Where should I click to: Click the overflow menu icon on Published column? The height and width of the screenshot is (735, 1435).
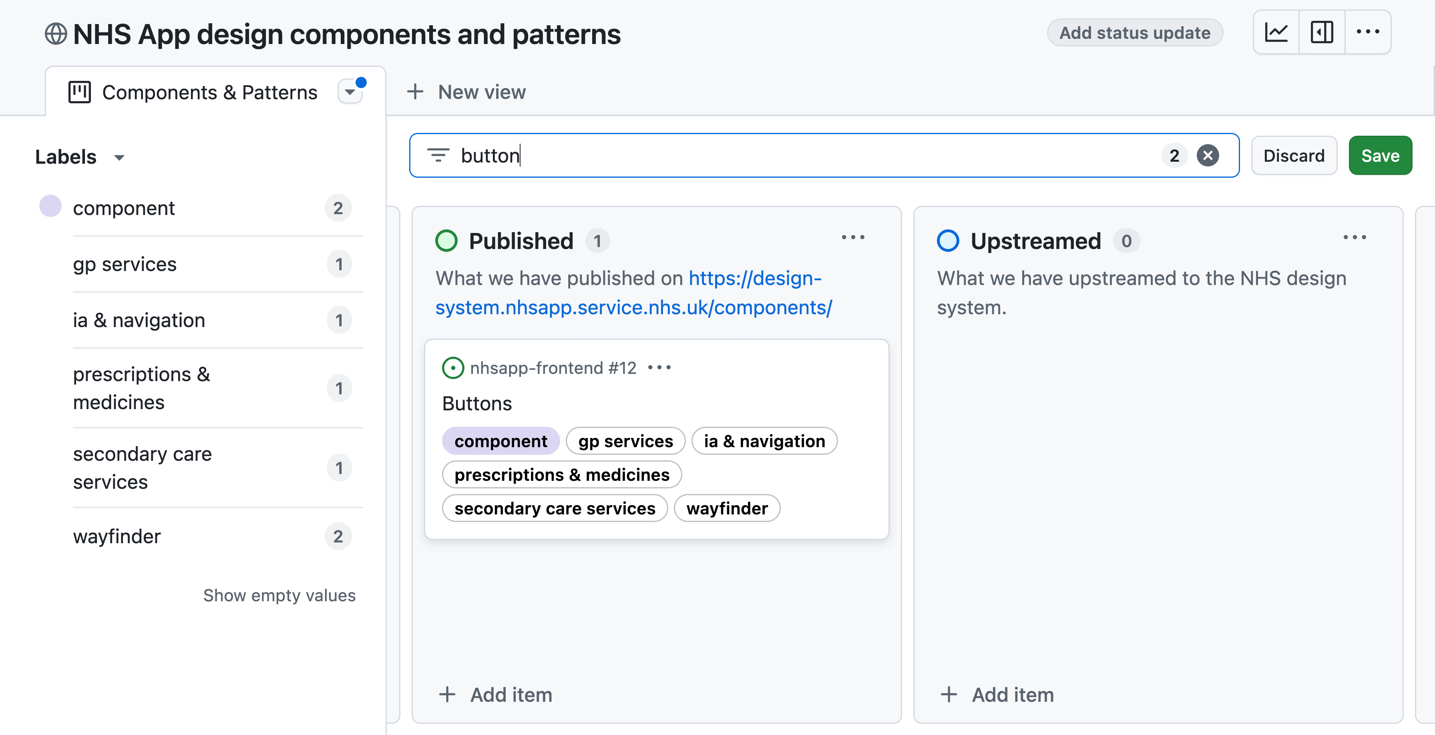(x=853, y=237)
